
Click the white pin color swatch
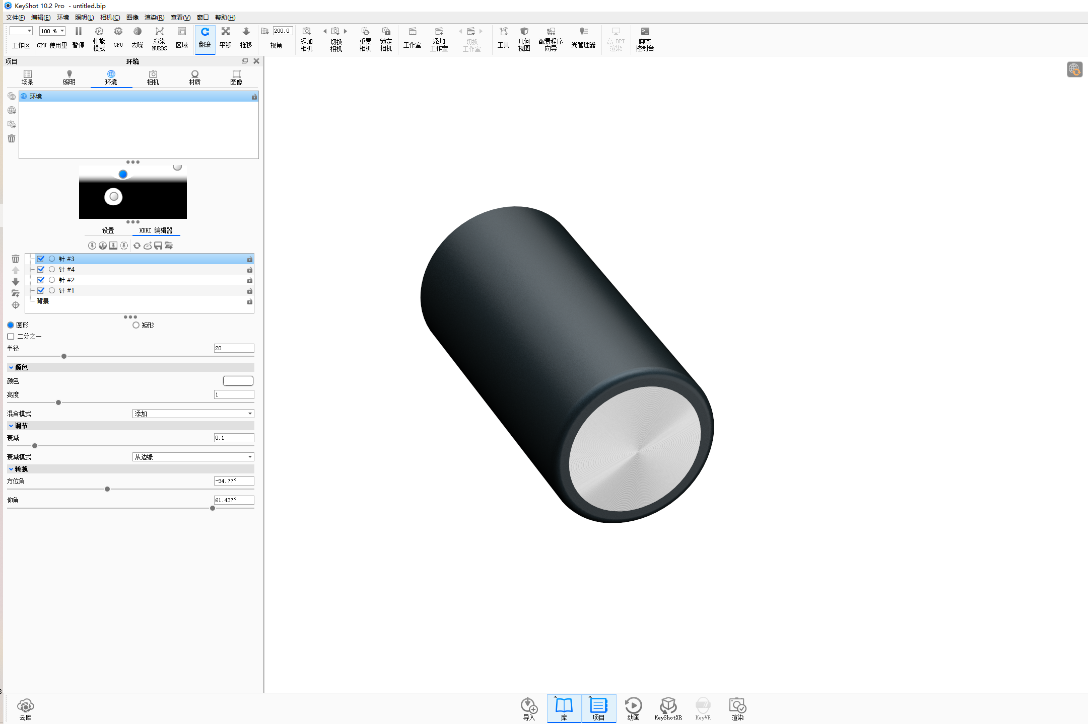coord(238,381)
